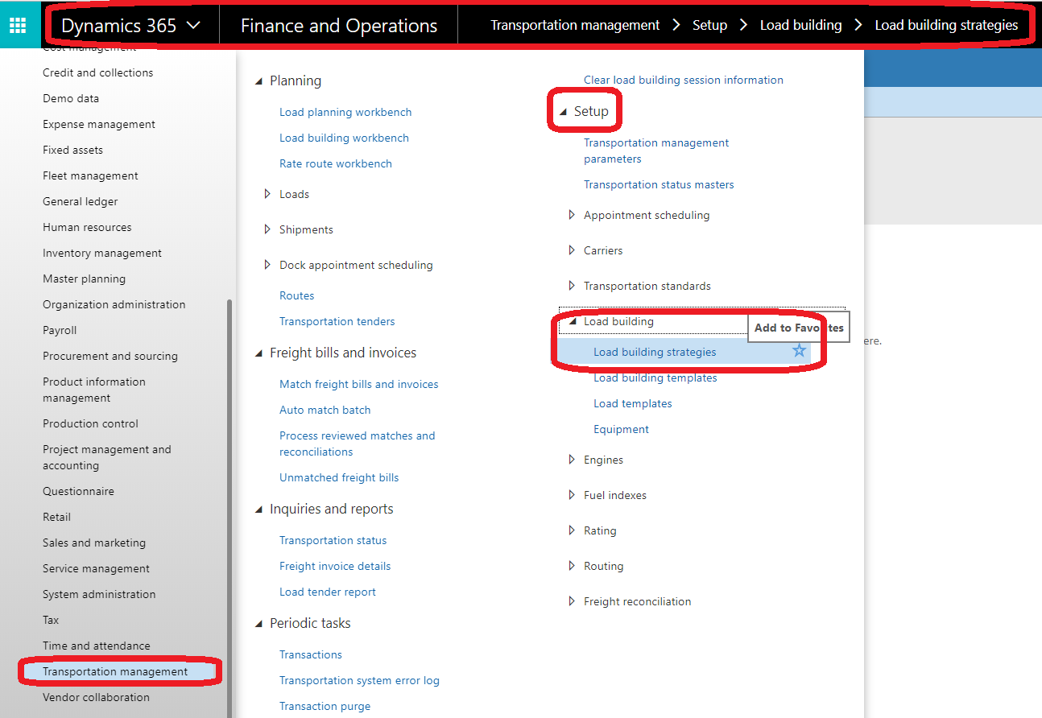Open the Questionnaire module
Viewport: 1042px width, 718px height.
pyautogui.click(x=78, y=491)
